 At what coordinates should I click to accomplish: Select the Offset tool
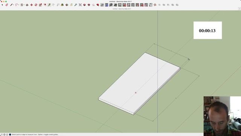45,5
